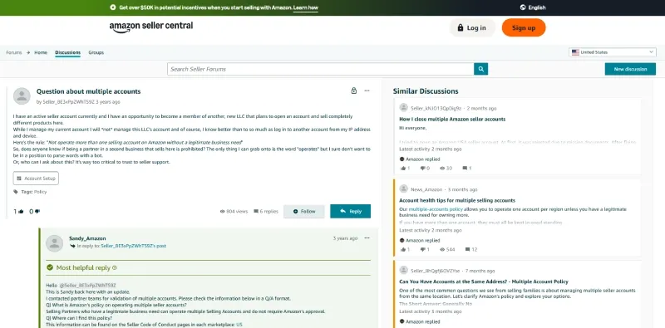The height and width of the screenshot is (328, 665).
Task: Click thumbs up on 'Account health tips' card
Action: (403, 250)
